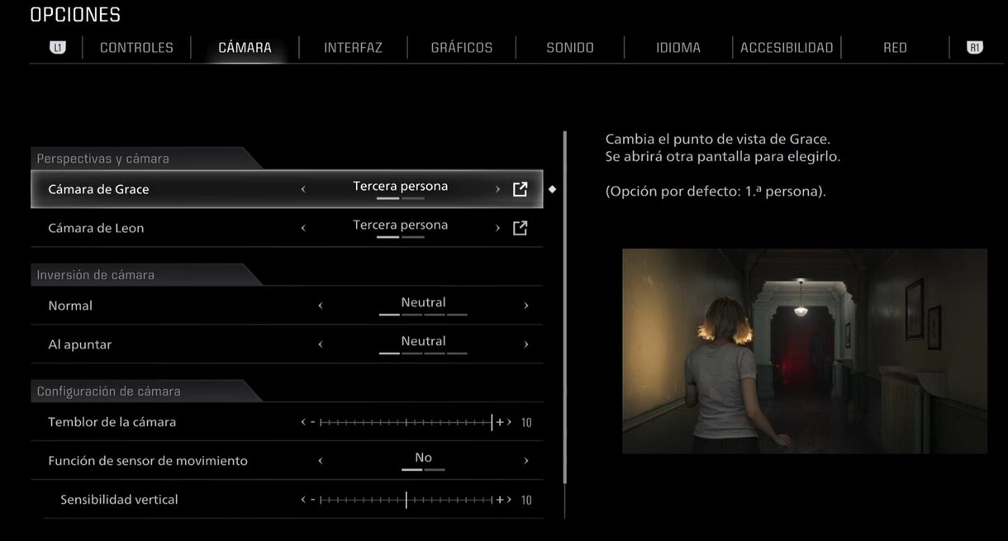Switch Normal camera inversion to Invertida
Viewport: 1008px width, 541px height.
point(526,305)
